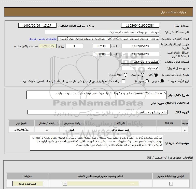Viewport: 196px width, 189px height.
Task: Click the item name cell کیت سیتولوژی
Action: (x=121, y=130)
